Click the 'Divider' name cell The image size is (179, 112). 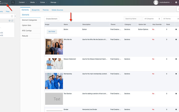pos(66,109)
